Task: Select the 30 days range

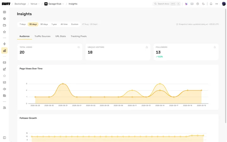Action: click(x=33, y=24)
